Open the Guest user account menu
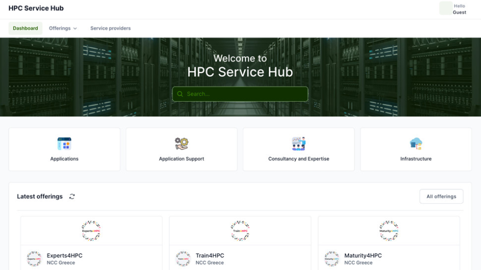 [453, 9]
